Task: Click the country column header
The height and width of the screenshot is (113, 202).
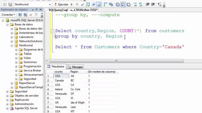Action: (61, 72)
